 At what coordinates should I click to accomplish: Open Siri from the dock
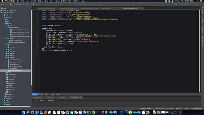[28, 112]
